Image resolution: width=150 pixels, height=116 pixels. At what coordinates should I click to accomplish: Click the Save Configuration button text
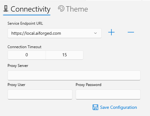118,107
